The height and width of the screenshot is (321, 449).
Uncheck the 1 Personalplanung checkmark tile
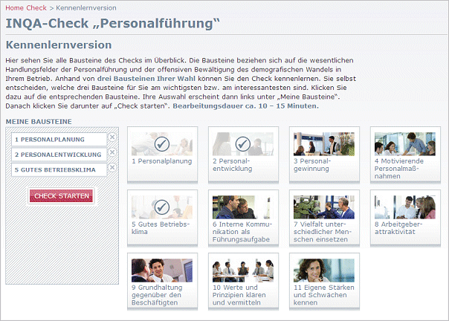point(162,144)
